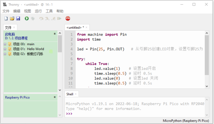Click the editor's vertical scrollbar thumb
Viewport: 214px width, 124px height.
point(207,55)
